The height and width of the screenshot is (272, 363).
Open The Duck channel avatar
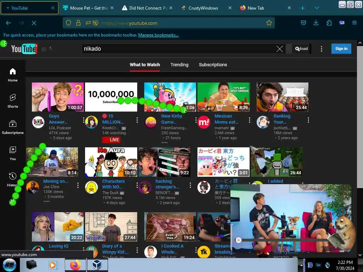pyautogui.click(x=91, y=187)
